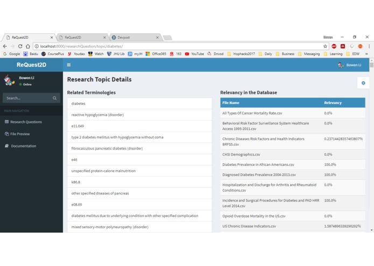Open browser home page icon
The width and height of the screenshot is (374, 266).
[x=28, y=46]
